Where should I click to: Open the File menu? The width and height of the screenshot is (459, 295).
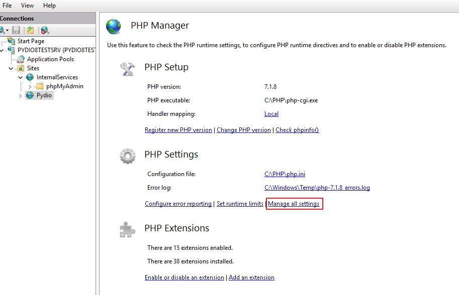point(7,5)
